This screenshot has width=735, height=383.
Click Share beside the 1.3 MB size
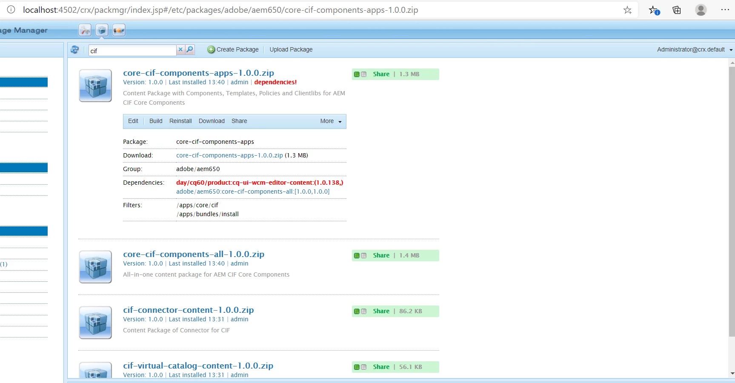pyautogui.click(x=381, y=74)
